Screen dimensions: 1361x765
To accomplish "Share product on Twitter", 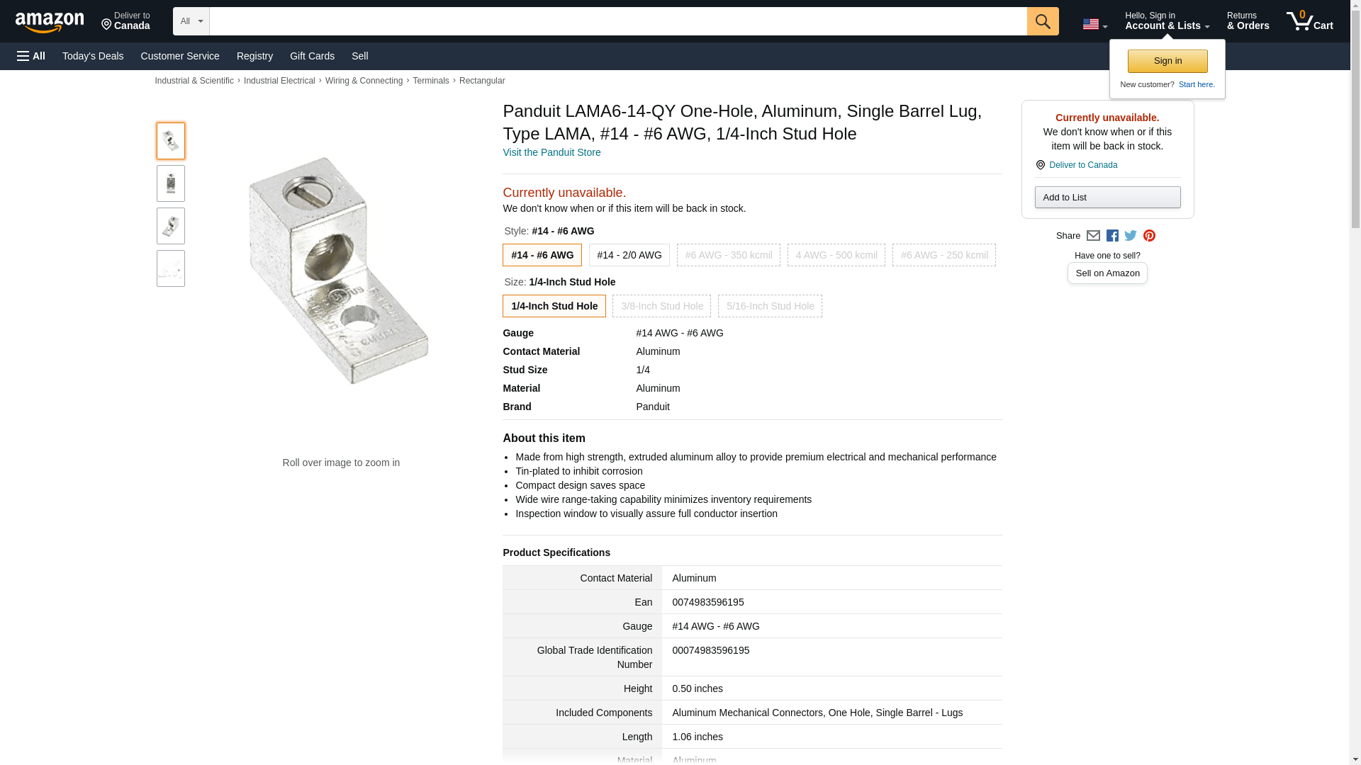I will point(1131,236).
